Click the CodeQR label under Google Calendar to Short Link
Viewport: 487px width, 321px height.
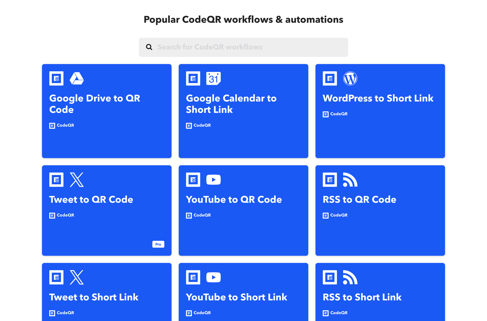(199, 125)
